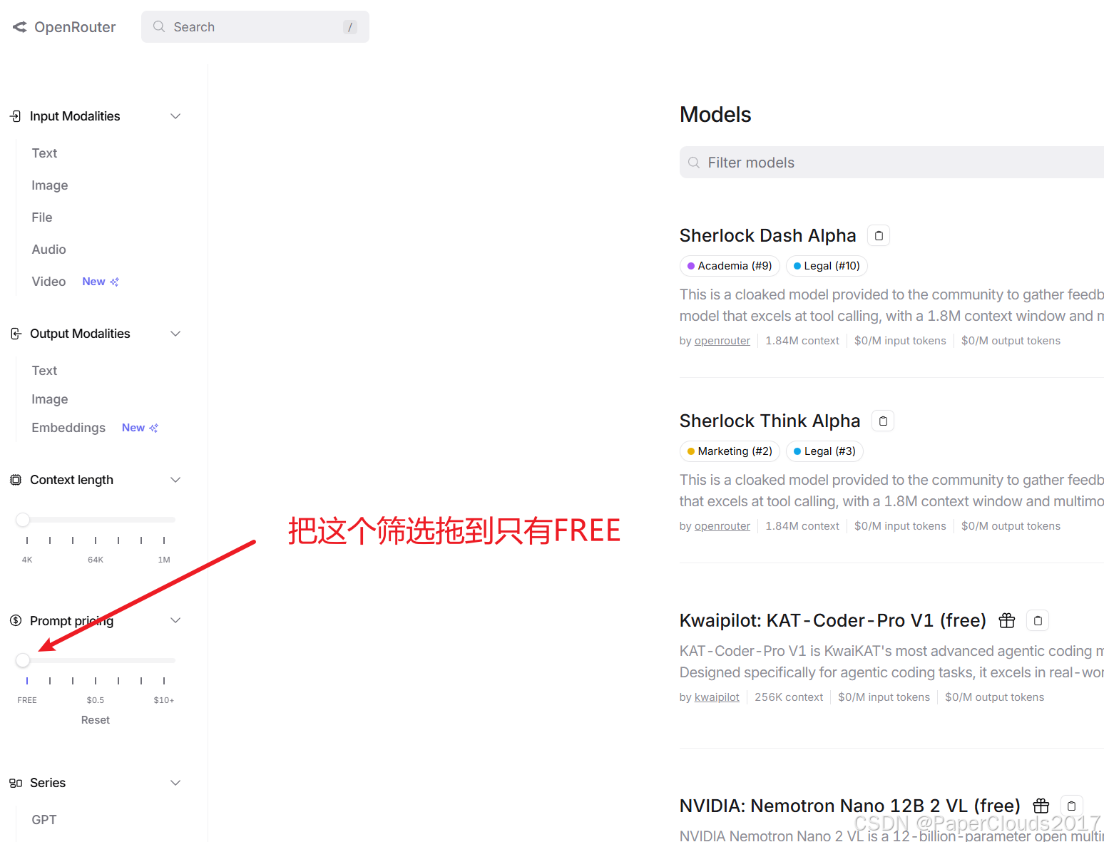The height and width of the screenshot is (842, 1104).
Task: Click FREE mark on pricing slider
Action: click(x=27, y=700)
